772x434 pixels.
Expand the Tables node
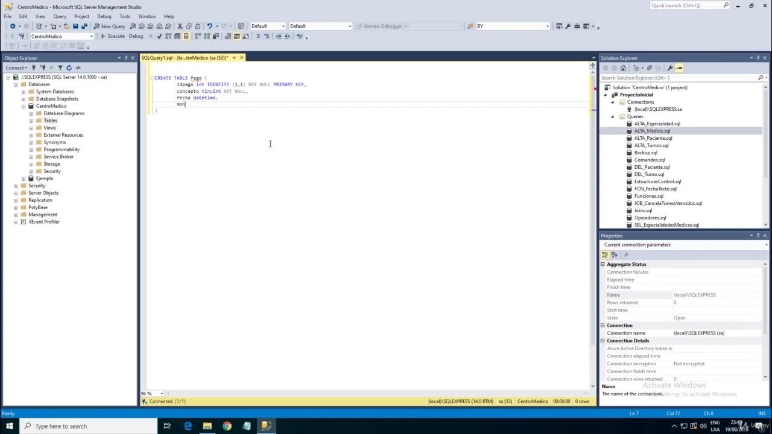31,121
